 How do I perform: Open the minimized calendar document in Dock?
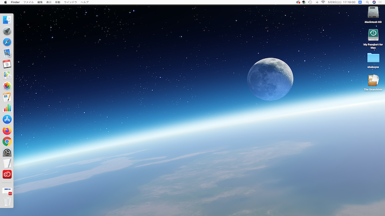point(7,191)
